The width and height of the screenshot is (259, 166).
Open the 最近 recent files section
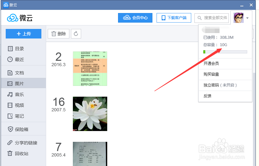click(24, 59)
